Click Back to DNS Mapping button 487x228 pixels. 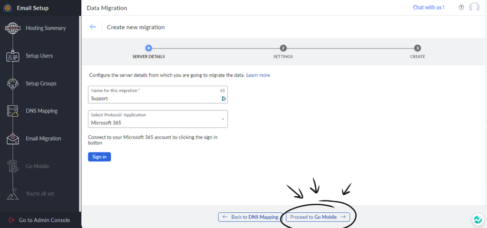click(250, 217)
